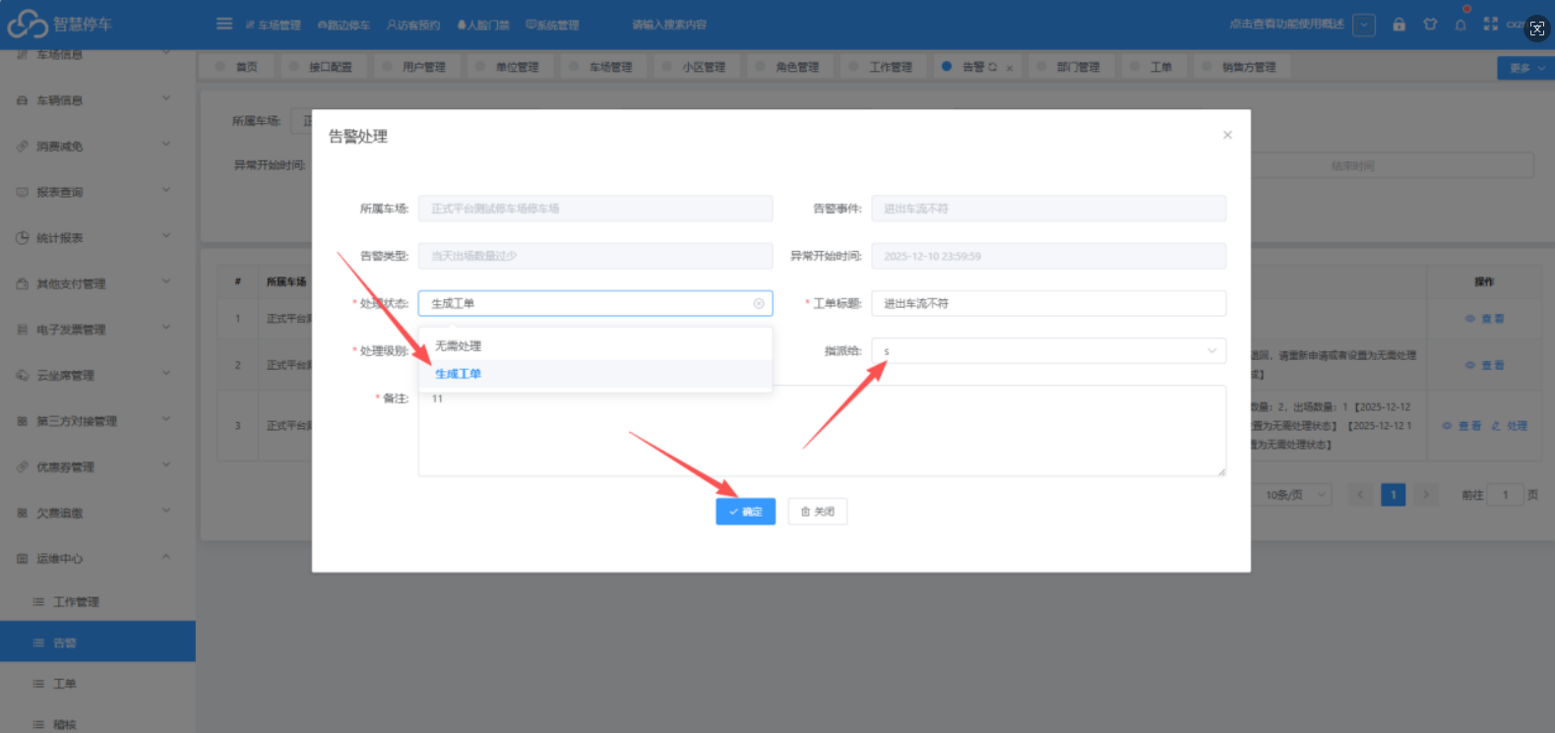Open the 系统管理 top menu
Image resolution: width=1555 pixels, height=733 pixels.
click(552, 25)
